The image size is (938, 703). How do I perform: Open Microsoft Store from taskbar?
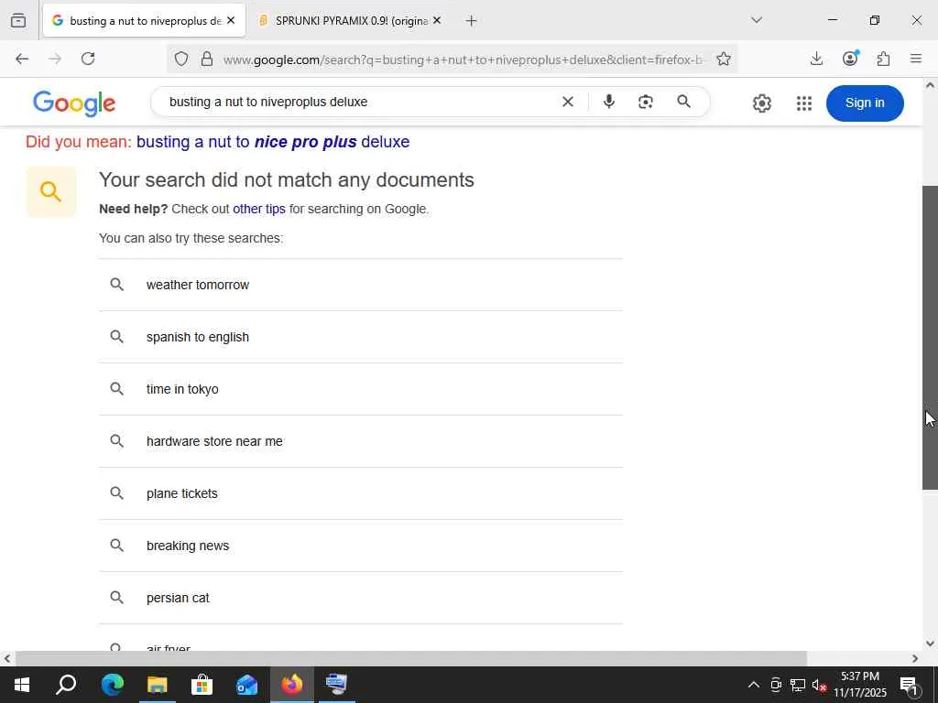tap(202, 685)
